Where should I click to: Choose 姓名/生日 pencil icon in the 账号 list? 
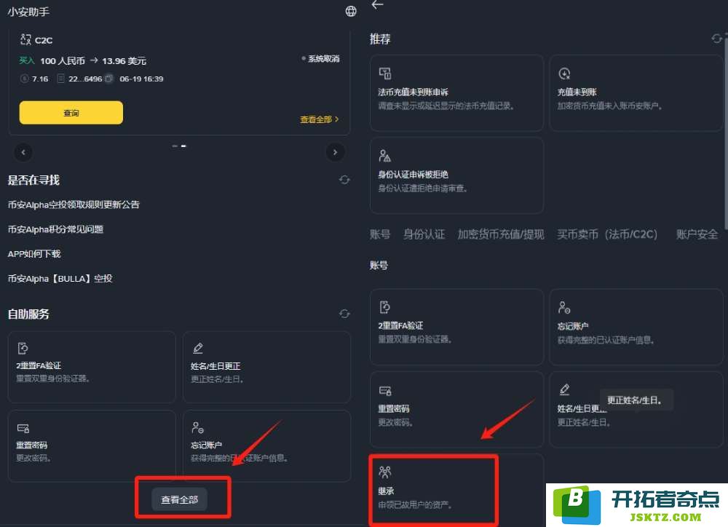pyautogui.click(x=564, y=389)
